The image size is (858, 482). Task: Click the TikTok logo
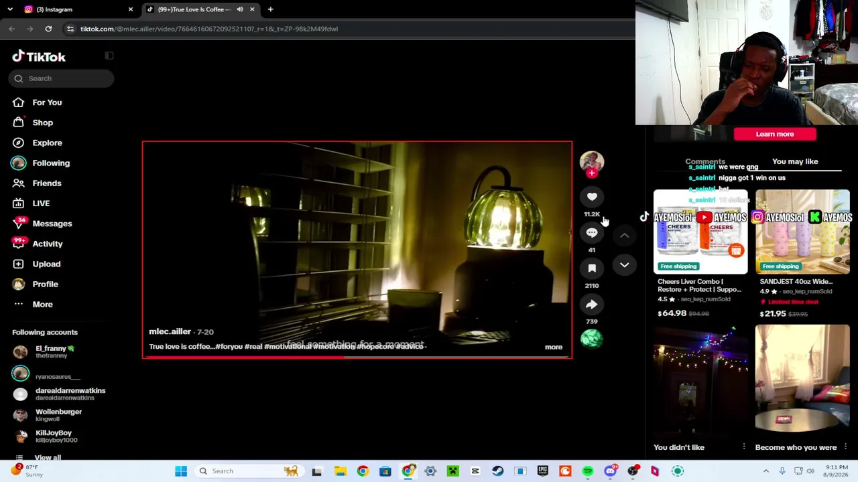click(x=39, y=57)
